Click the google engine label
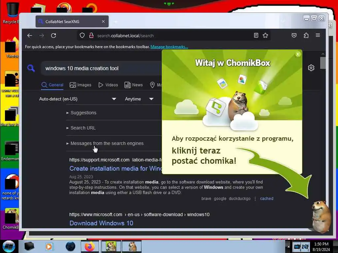The image size is (338, 253). (x=220, y=199)
